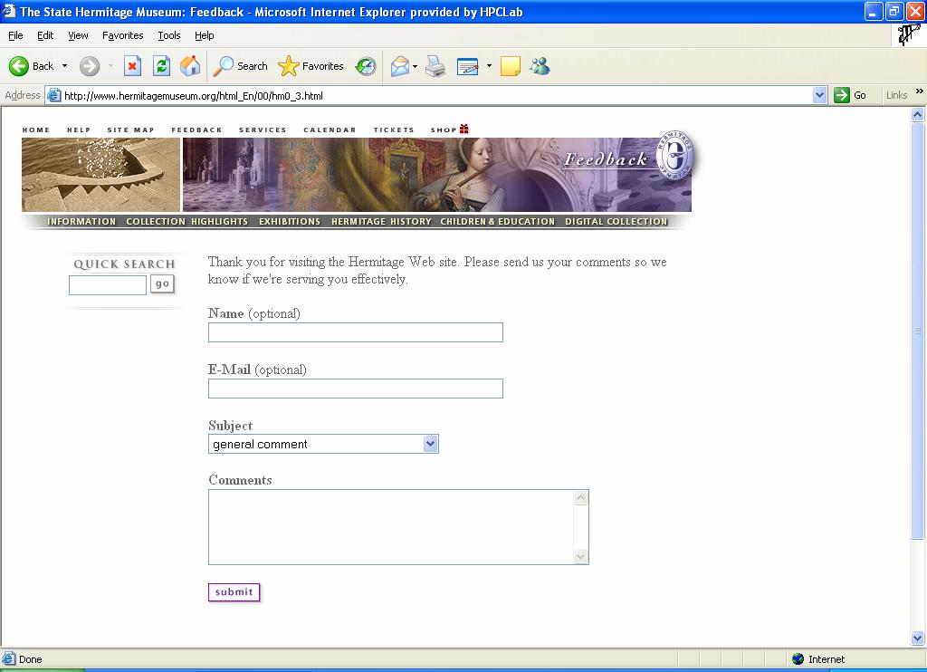The width and height of the screenshot is (927, 672).
Task: Open the TICKETS link
Action: 394,130
